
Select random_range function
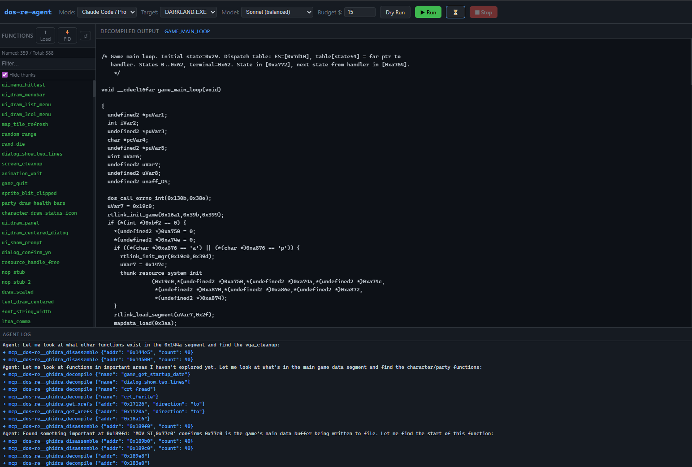[x=19, y=134]
